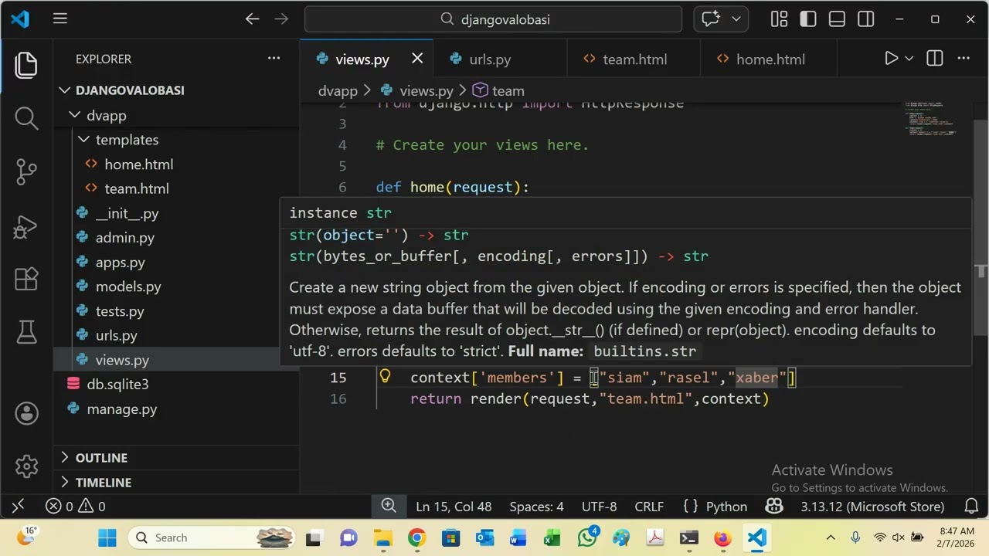Open the Run button dropdown arrow
The height and width of the screenshot is (556, 989).
click(909, 59)
